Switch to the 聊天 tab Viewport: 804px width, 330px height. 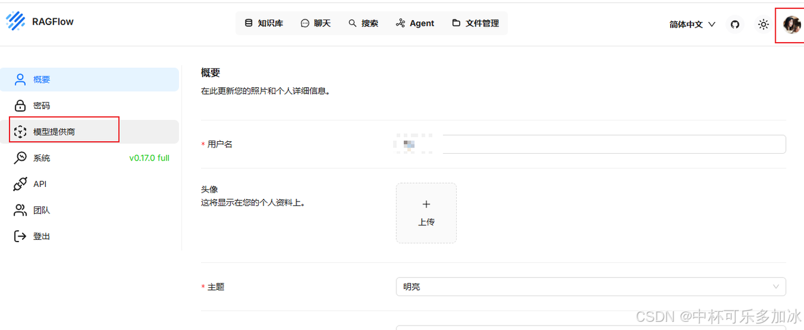[315, 23]
